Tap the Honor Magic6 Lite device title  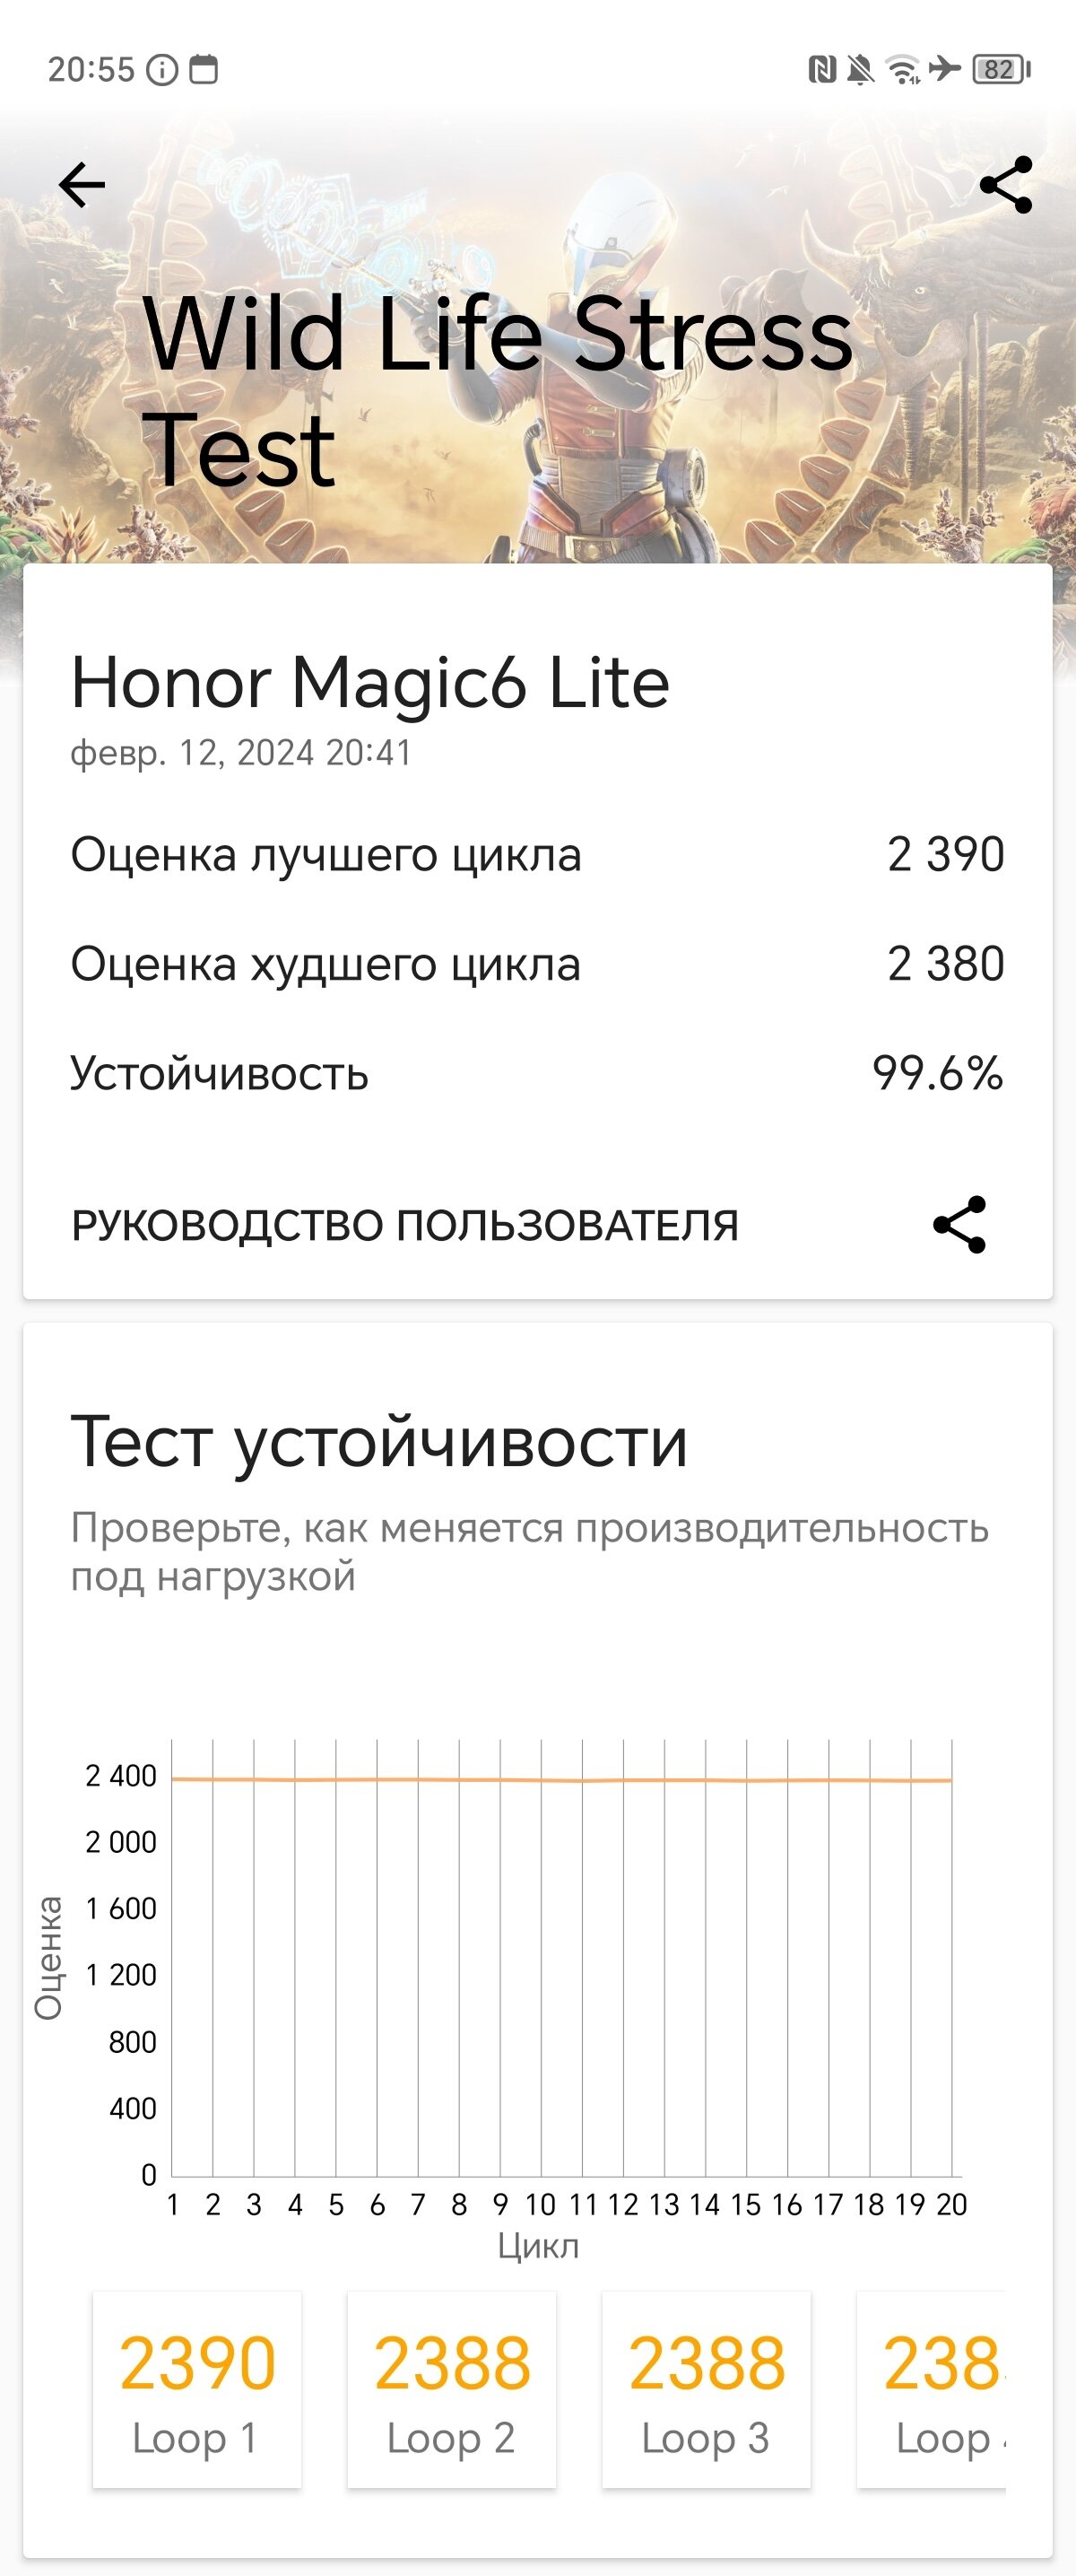tap(370, 683)
